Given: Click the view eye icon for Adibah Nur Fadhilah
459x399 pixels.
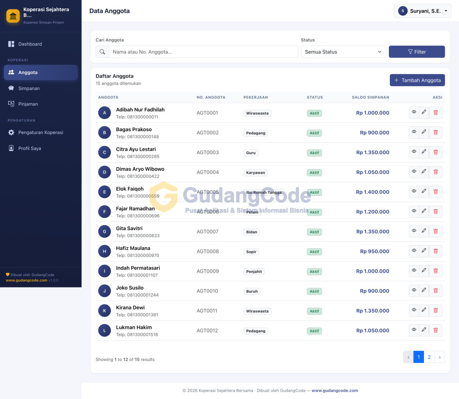Looking at the screenshot, I should (x=414, y=112).
